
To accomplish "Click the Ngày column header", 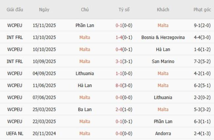I will click(x=44, y=10).
